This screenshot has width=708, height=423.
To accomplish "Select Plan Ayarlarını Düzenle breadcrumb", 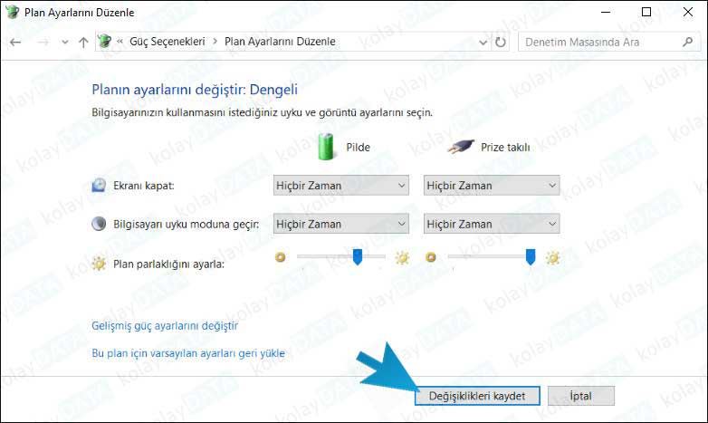I will (280, 42).
